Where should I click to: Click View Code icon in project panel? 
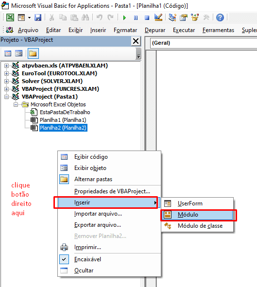point(8,53)
